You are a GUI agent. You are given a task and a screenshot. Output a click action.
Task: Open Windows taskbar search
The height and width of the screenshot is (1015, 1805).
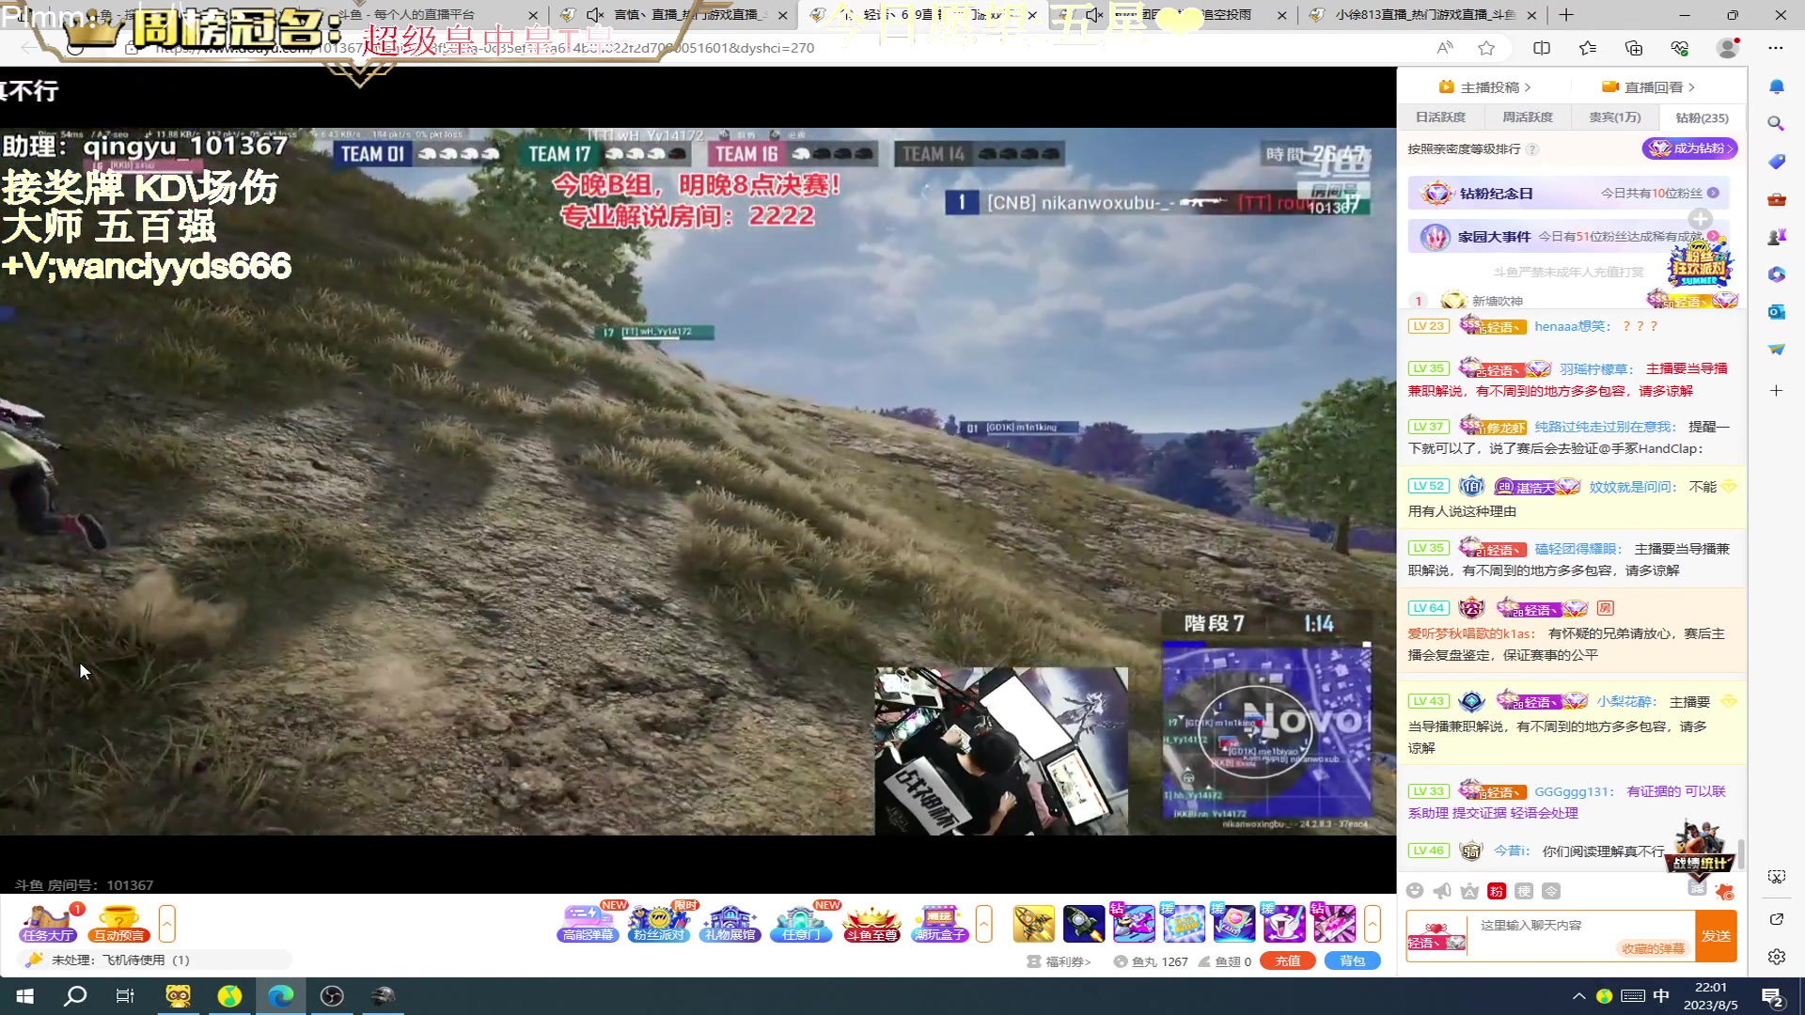tap(75, 996)
